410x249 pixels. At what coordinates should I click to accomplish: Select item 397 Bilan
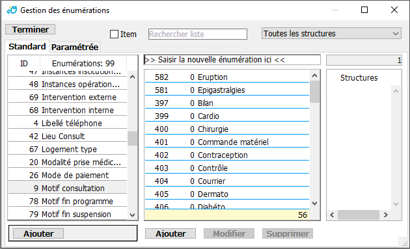(227, 103)
